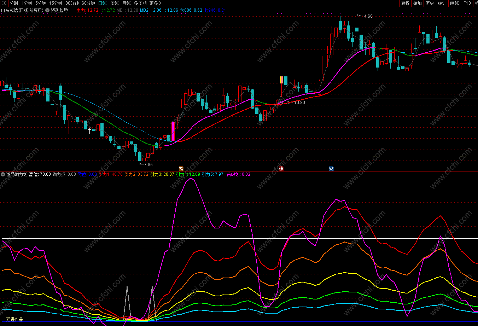Click the MB1: 12.28 value label
This screenshot has width=478, height=326.
point(127,10)
